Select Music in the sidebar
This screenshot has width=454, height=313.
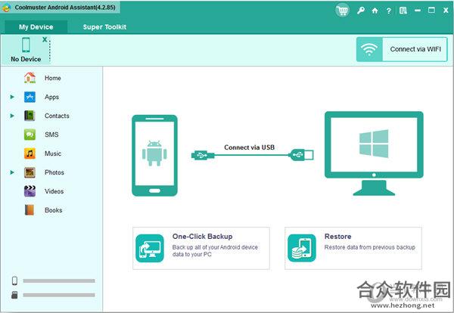53,153
